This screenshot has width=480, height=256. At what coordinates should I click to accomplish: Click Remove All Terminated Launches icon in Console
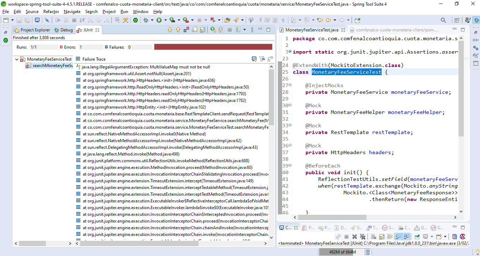363,237
